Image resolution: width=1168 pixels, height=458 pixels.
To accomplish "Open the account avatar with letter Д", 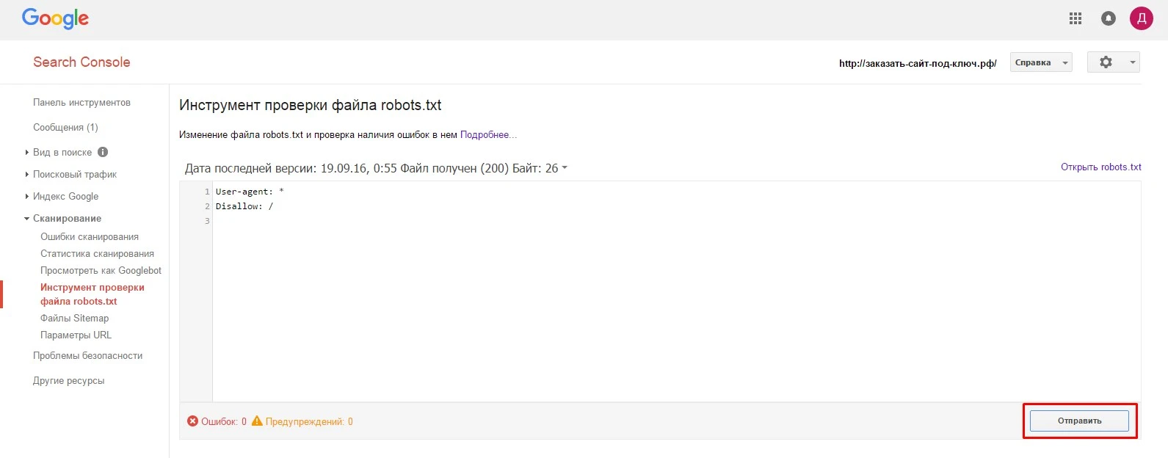I will [1142, 19].
